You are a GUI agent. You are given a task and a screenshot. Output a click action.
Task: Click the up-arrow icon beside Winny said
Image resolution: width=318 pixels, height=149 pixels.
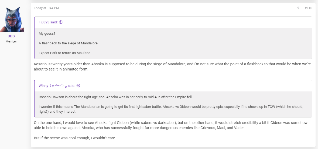pyautogui.click(x=78, y=86)
